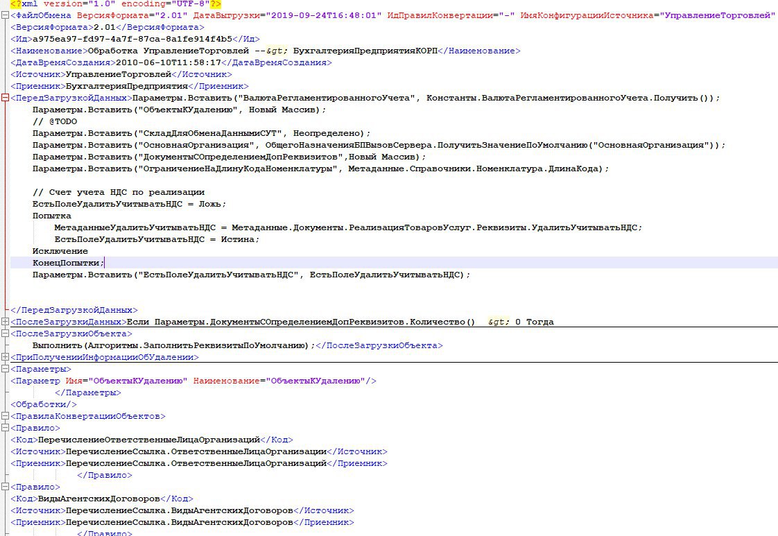Click the empty <Обработки/> element
The height and width of the screenshot is (536, 778).
point(44,404)
